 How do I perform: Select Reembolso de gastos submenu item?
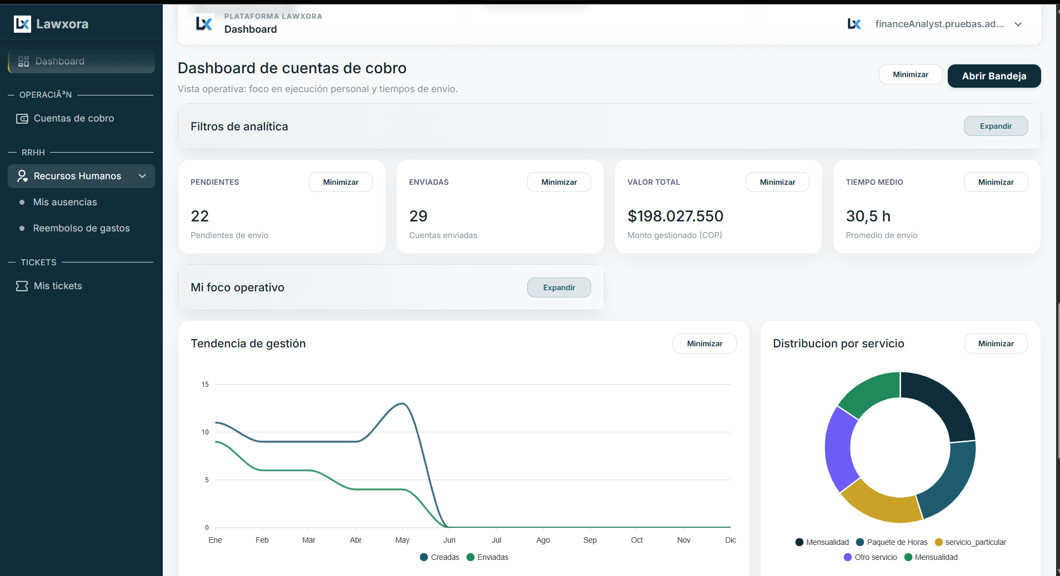pyautogui.click(x=81, y=228)
